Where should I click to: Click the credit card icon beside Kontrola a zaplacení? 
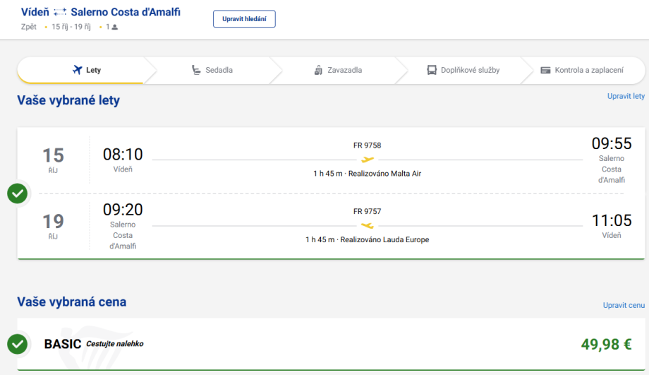[545, 70]
